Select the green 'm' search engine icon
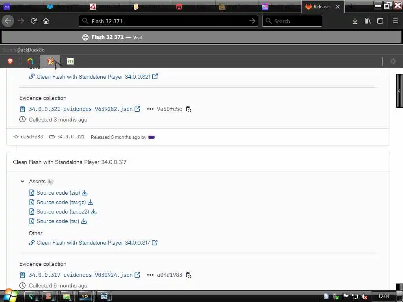Screen dimensions: 403x302 [70, 61]
